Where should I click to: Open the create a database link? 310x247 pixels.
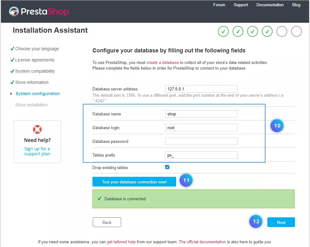(x=162, y=62)
